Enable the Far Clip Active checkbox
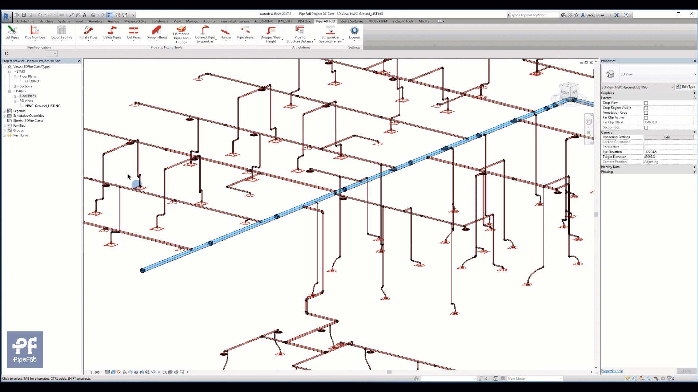698x392 pixels. pos(646,118)
